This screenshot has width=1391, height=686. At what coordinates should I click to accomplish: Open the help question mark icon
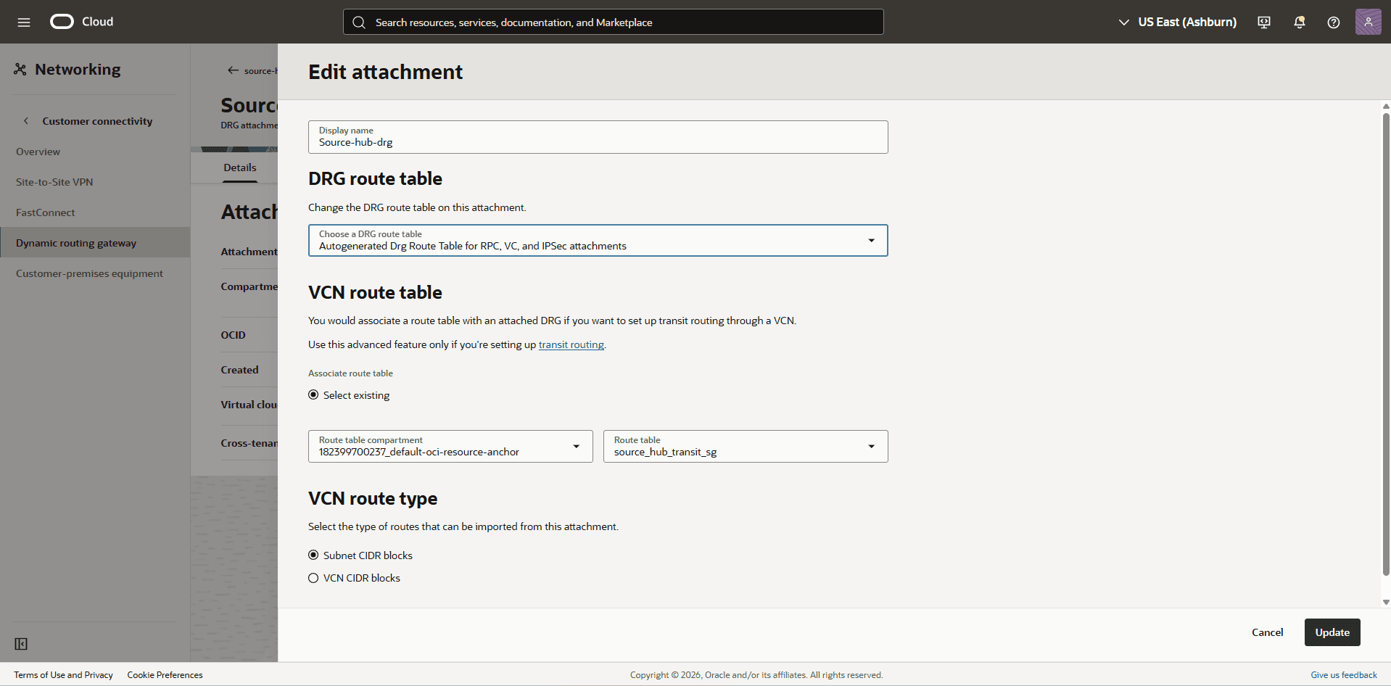[1333, 22]
